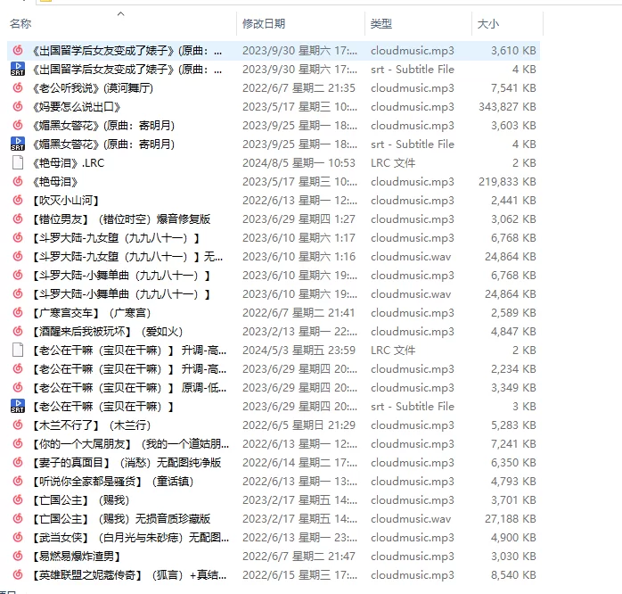Click the icon for 【你的一个大屌朋友】
This screenshot has height=594, width=622.
(18, 443)
